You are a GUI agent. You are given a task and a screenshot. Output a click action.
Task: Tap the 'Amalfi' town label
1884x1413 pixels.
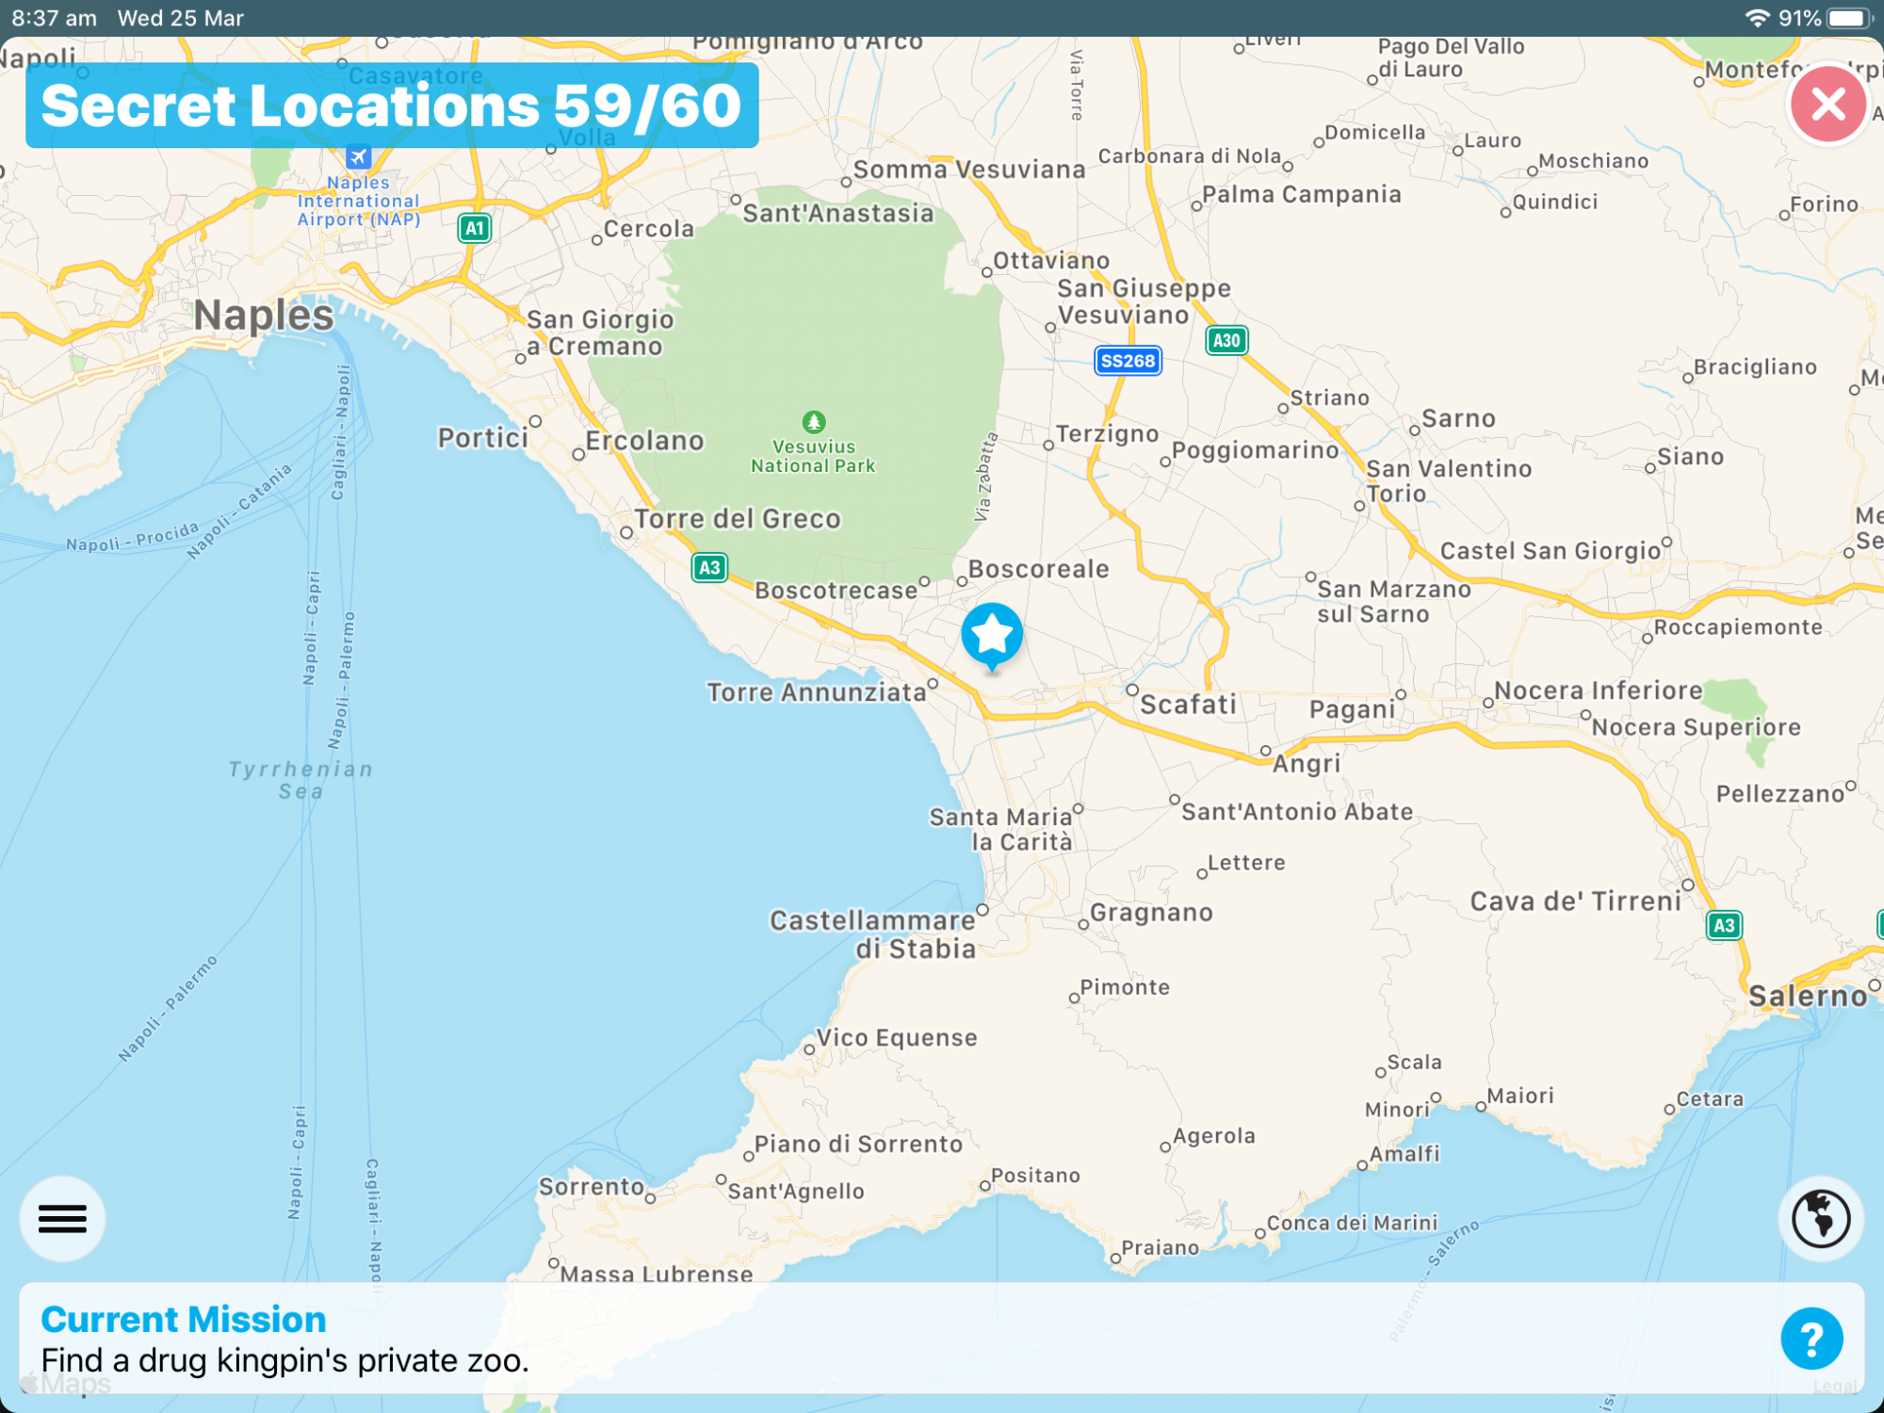tap(1405, 1153)
